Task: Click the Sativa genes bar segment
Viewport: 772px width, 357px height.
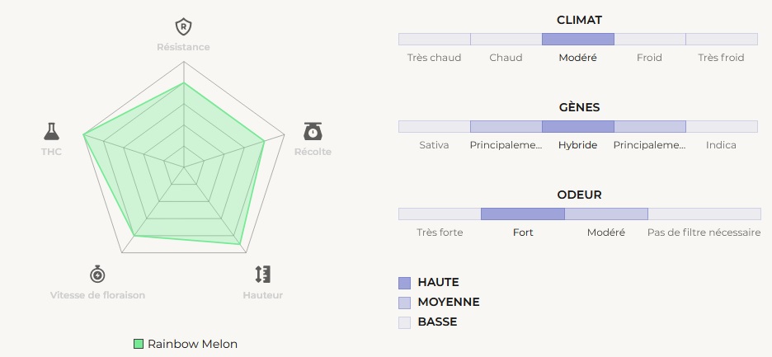Action: 434,126
